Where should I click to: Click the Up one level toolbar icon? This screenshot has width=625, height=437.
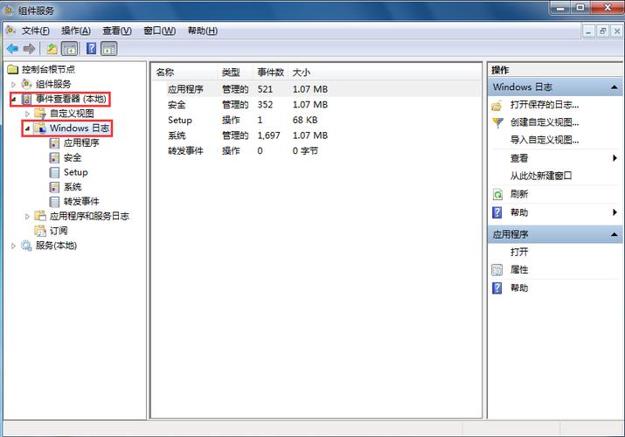pos(52,49)
